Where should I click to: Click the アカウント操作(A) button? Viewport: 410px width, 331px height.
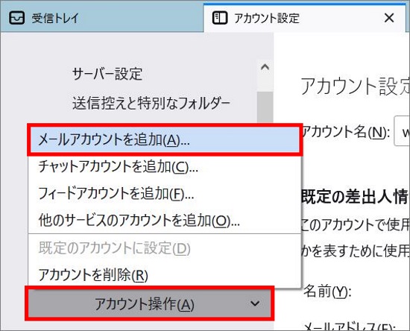150,304
